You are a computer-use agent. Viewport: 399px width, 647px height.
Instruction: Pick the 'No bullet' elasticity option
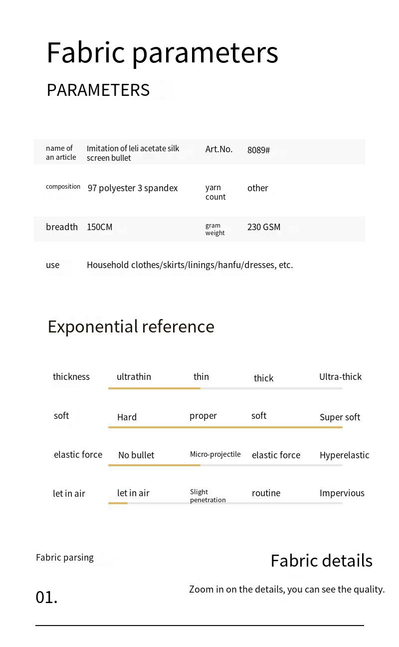136,455
